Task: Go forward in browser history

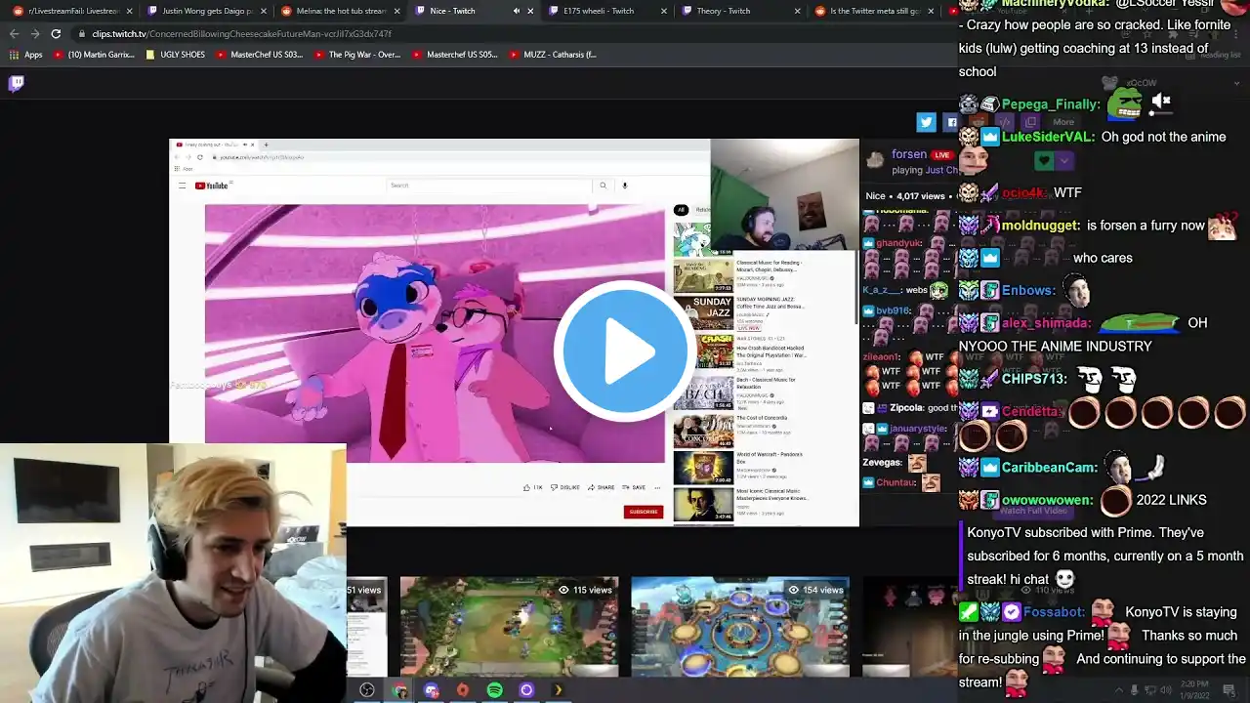Action: 34,33
